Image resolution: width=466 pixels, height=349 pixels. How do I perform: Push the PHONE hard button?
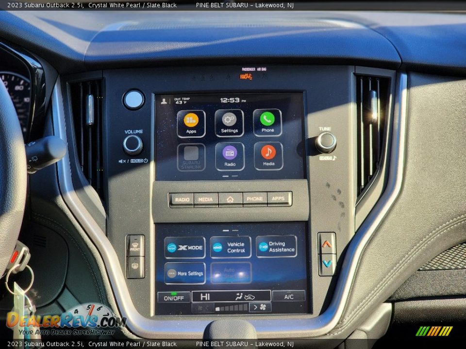[x=255, y=199]
